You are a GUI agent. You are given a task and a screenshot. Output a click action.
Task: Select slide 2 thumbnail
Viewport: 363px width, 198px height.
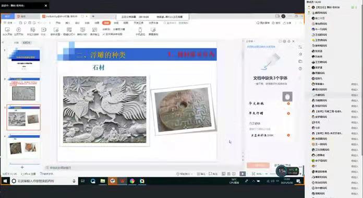click(x=23, y=89)
